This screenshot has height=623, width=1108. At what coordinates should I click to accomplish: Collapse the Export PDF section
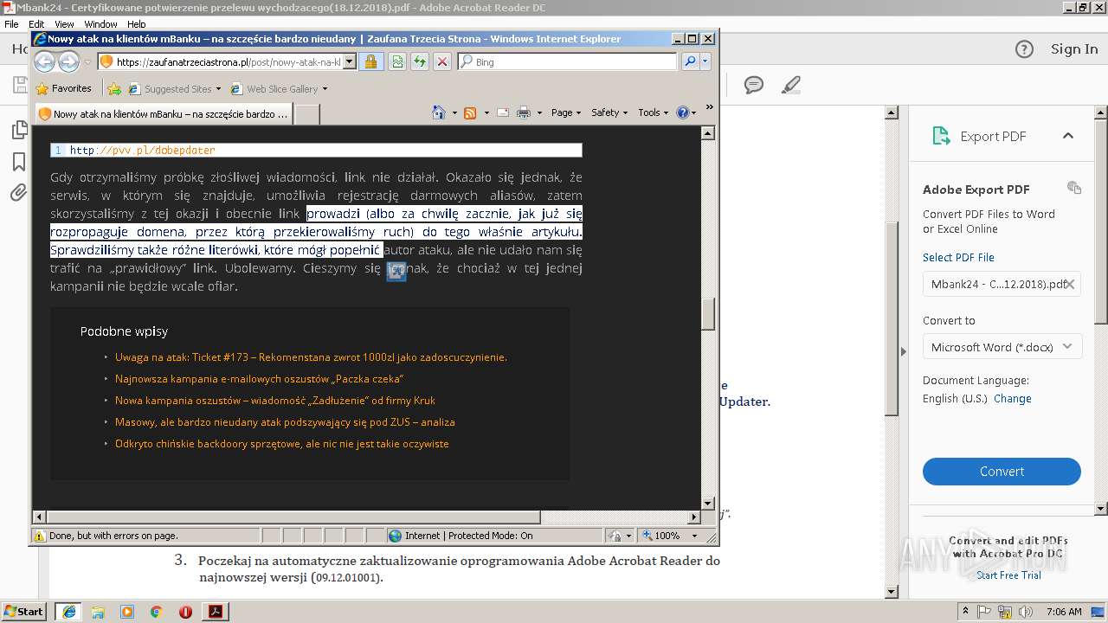tap(1067, 136)
